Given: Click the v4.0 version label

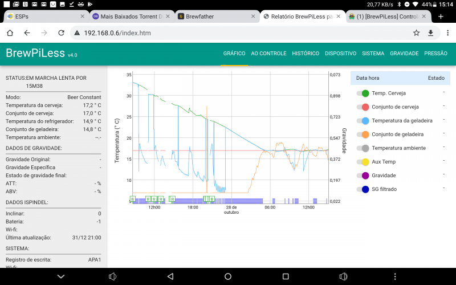Looking at the screenshot, I should pyautogui.click(x=72, y=55).
